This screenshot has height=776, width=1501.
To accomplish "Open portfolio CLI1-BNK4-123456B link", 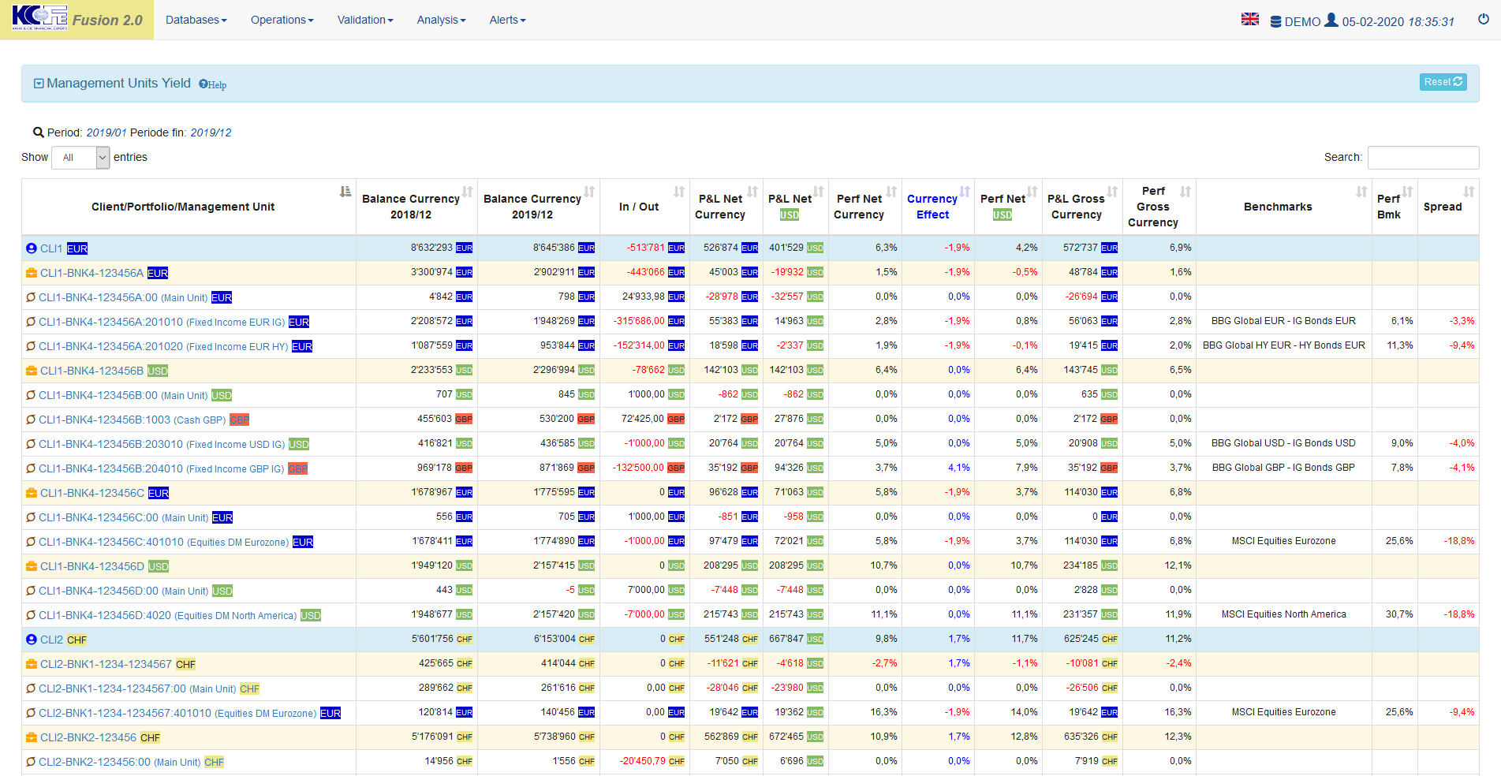I will [91, 371].
